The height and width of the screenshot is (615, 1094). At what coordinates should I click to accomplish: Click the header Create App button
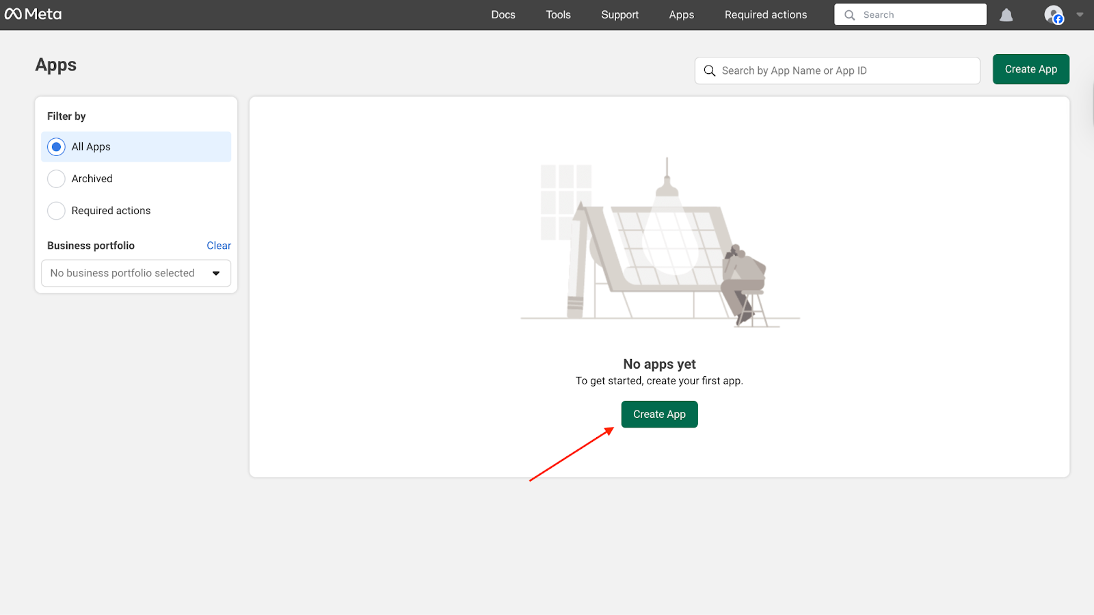point(1030,69)
